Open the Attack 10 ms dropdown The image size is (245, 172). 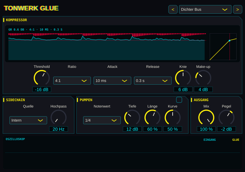[x=112, y=81]
